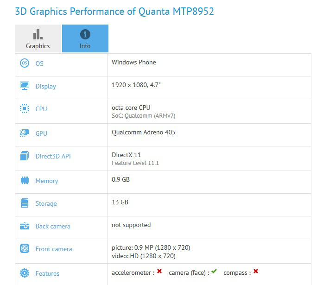Click the Memory module icon

(25, 181)
